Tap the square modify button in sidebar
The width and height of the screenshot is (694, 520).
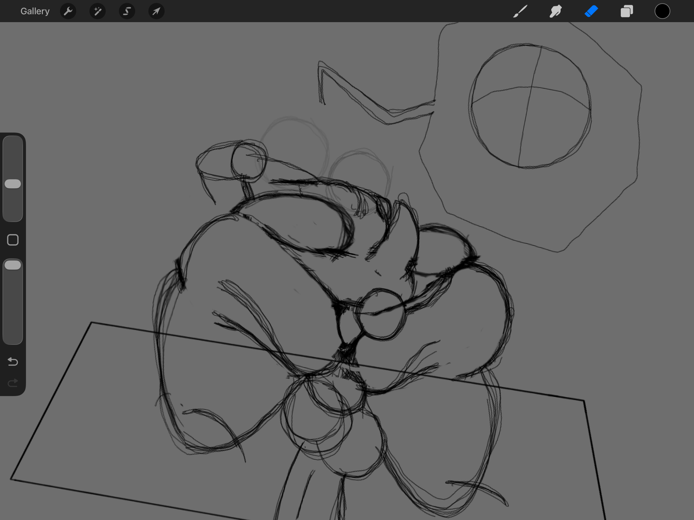[13, 240]
